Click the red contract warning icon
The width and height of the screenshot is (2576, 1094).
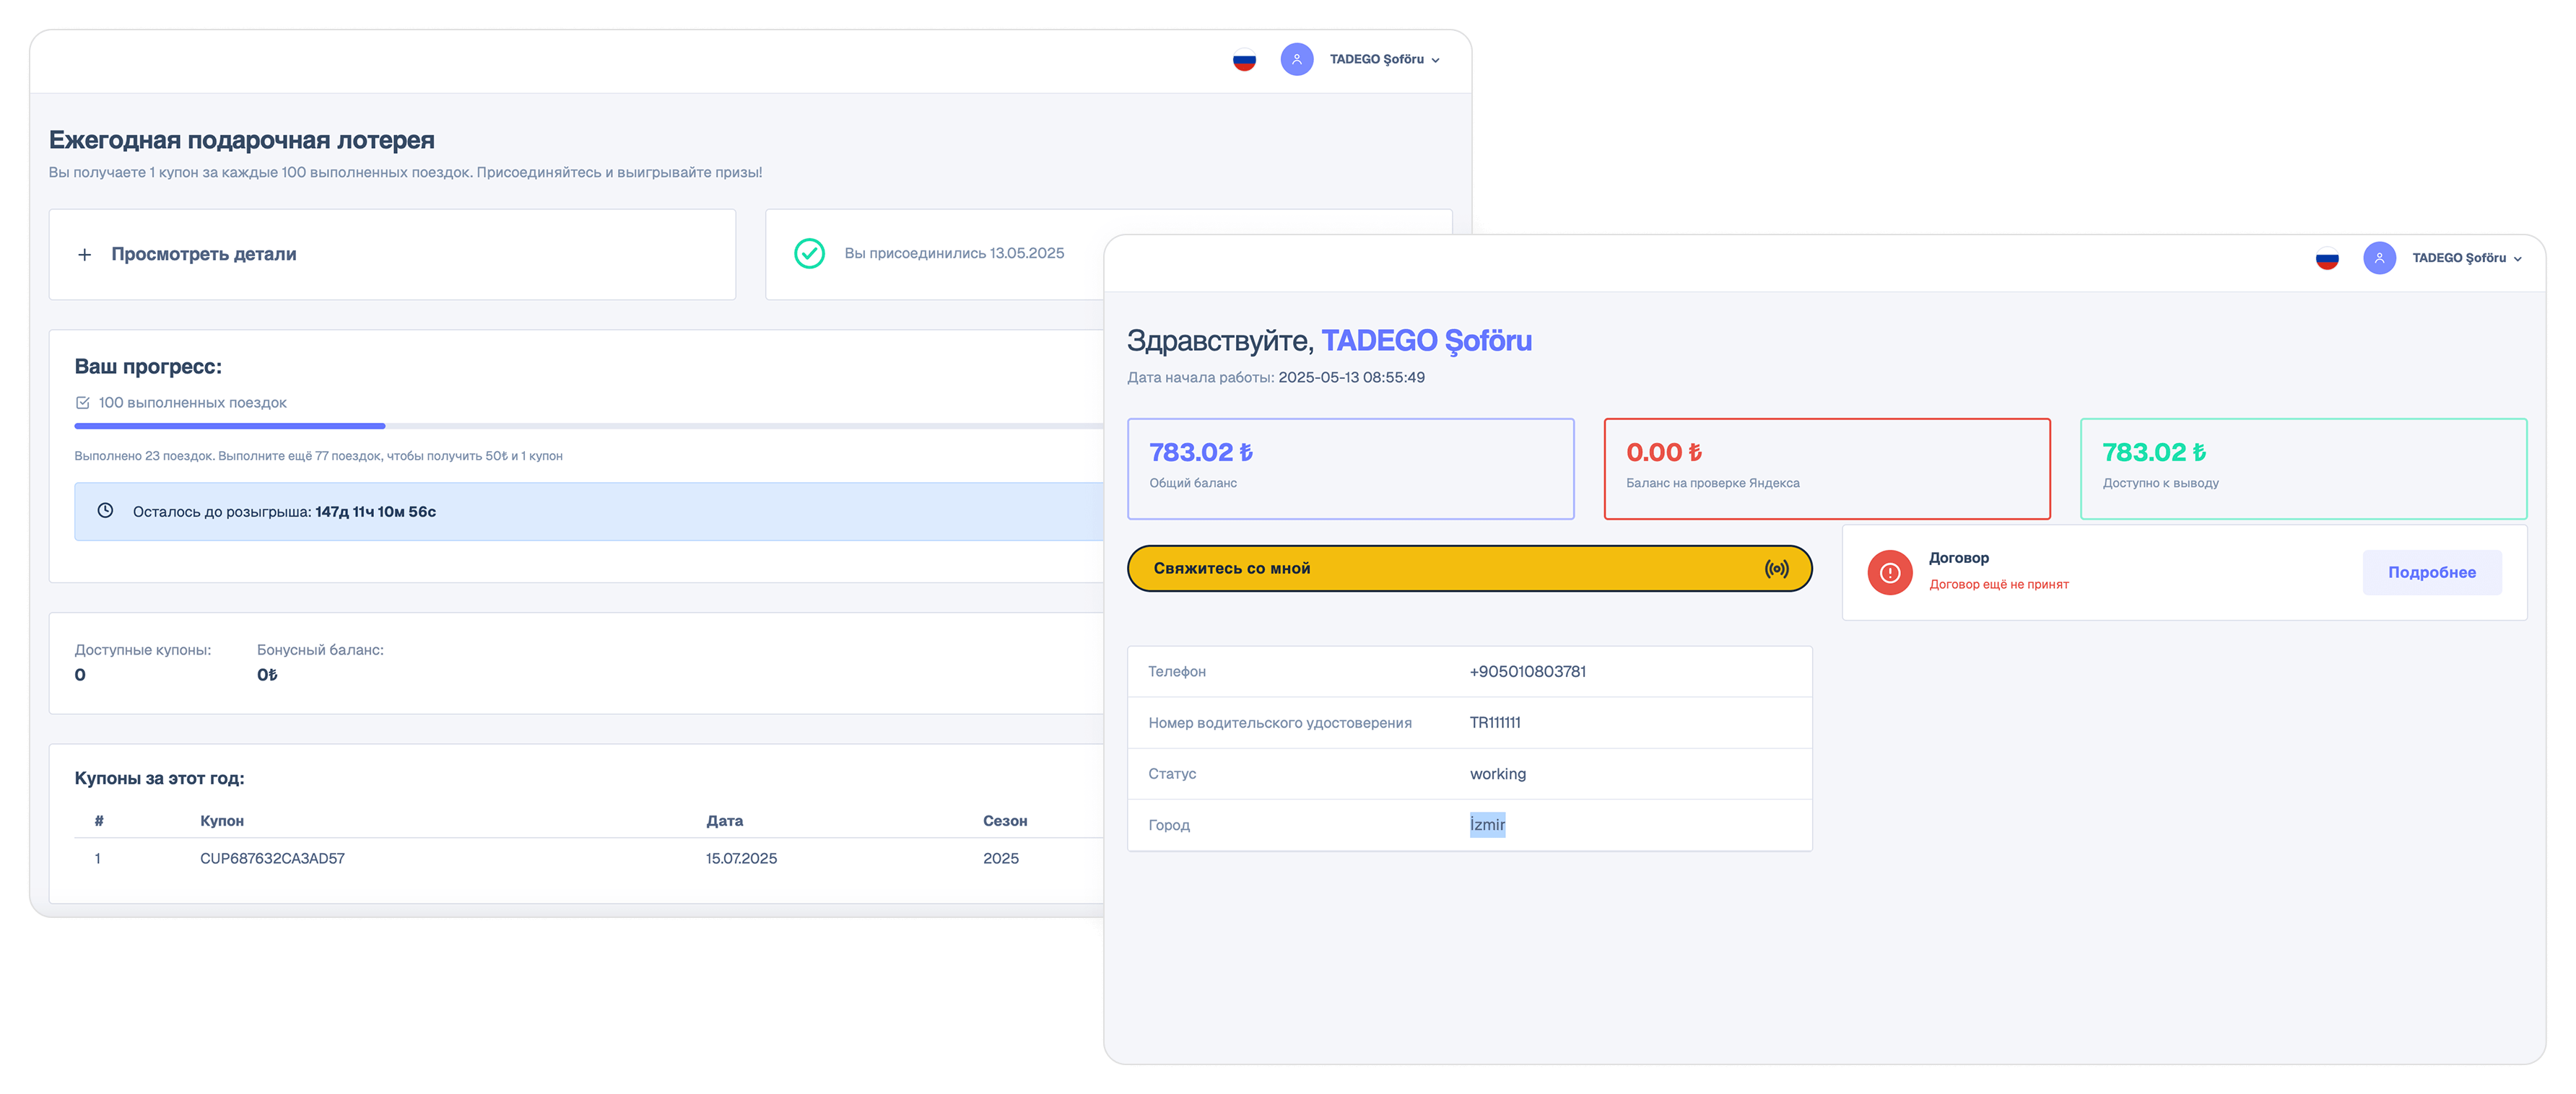point(1889,572)
